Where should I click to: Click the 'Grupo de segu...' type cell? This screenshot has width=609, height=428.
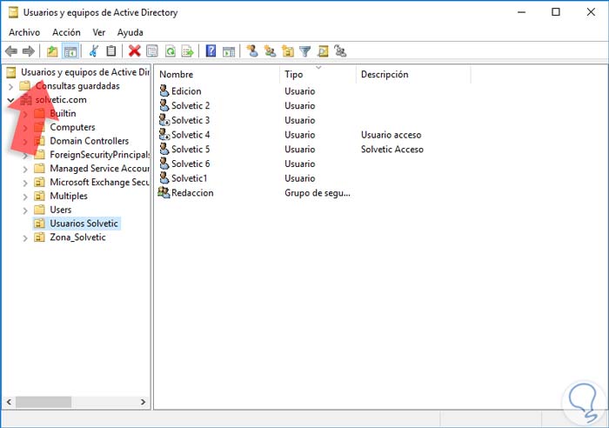coord(318,192)
